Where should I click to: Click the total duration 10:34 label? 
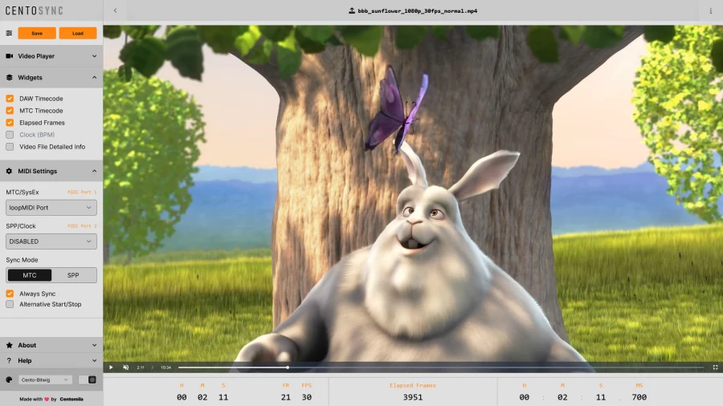(x=166, y=367)
